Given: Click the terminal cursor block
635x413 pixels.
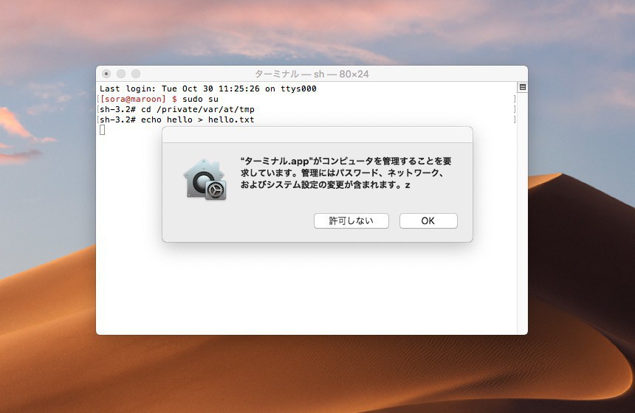Looking at the screenshot, I should pyautogui.click(x=103, y=130).
